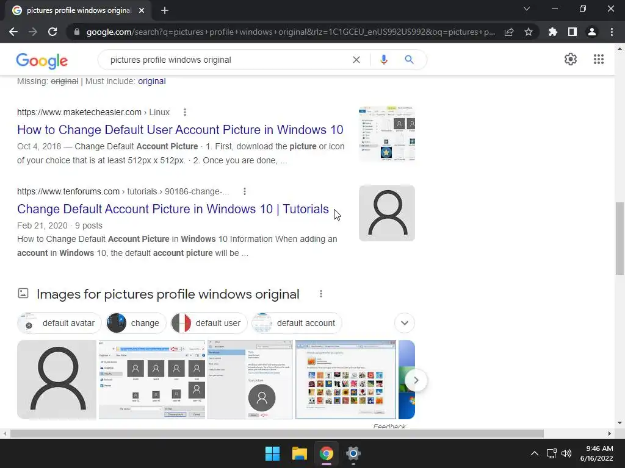
Task: Show hidden system tray icons
Action: click(x=535, y=453)
